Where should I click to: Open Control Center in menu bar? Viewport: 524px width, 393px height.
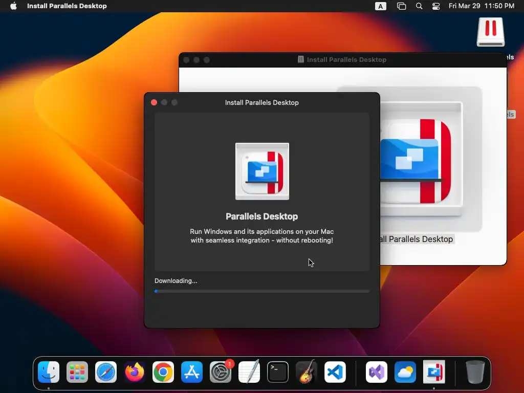click(x=436, y=6)
